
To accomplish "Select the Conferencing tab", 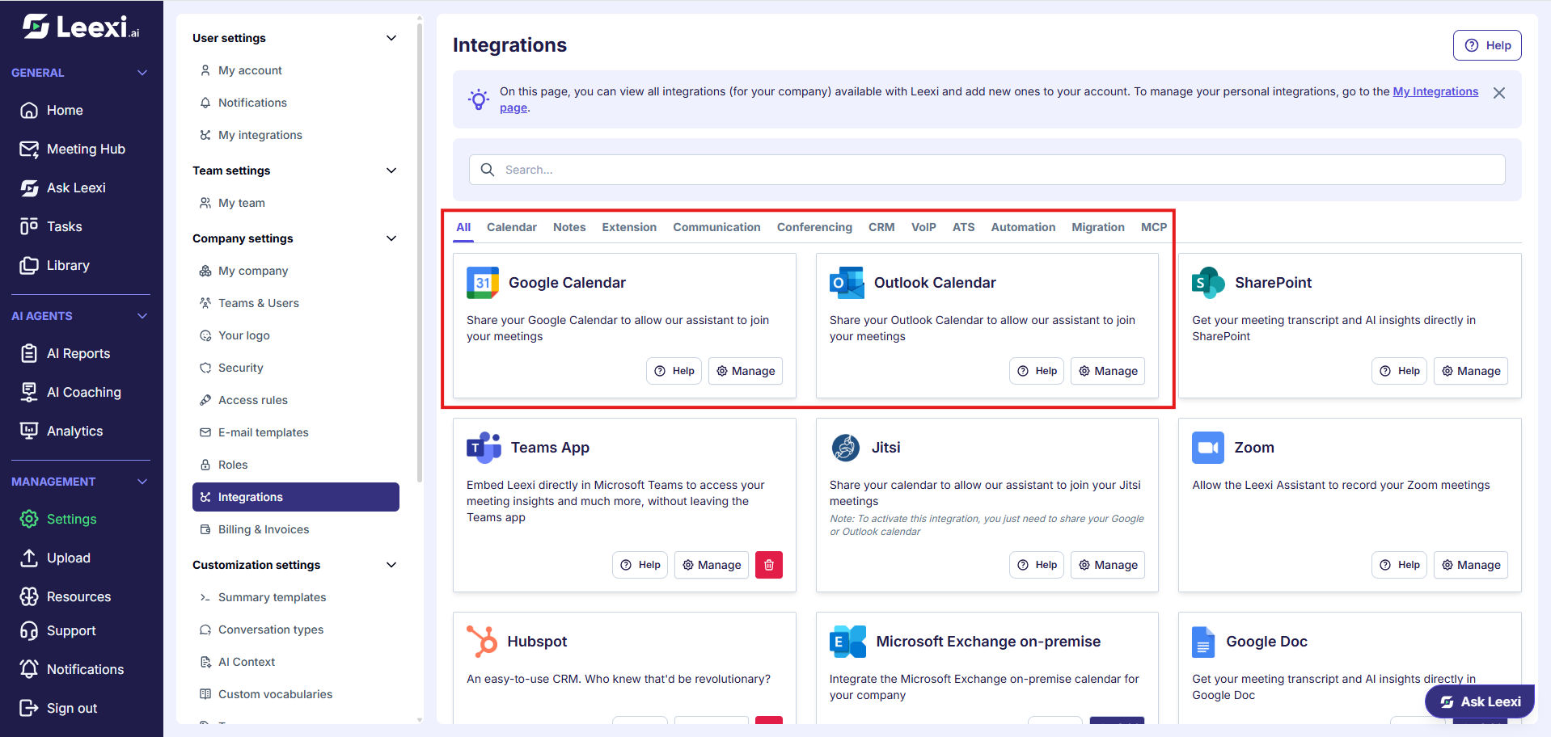I will [814, 227].
